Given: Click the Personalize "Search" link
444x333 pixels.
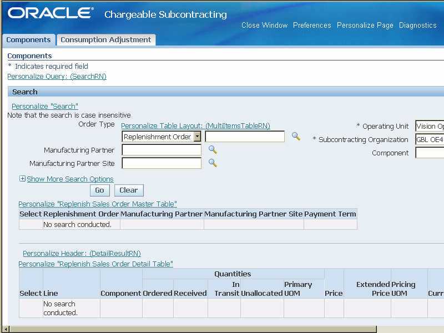Looking at the screenshot, I should point(45,106).
